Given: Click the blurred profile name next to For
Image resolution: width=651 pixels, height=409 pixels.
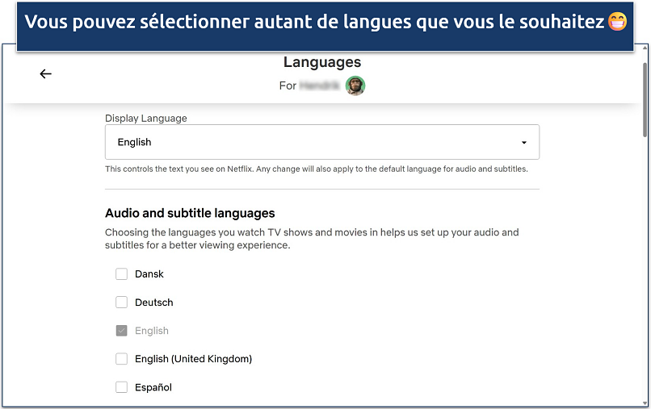Looking at the screenshot, I should pos(320,86).
